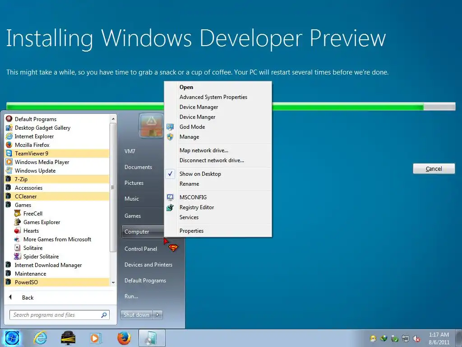
Task: Start Solitaire game
Action: tap(32, 248)
